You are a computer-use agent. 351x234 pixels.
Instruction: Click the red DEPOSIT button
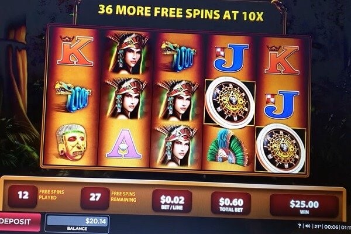click(20, 222)
